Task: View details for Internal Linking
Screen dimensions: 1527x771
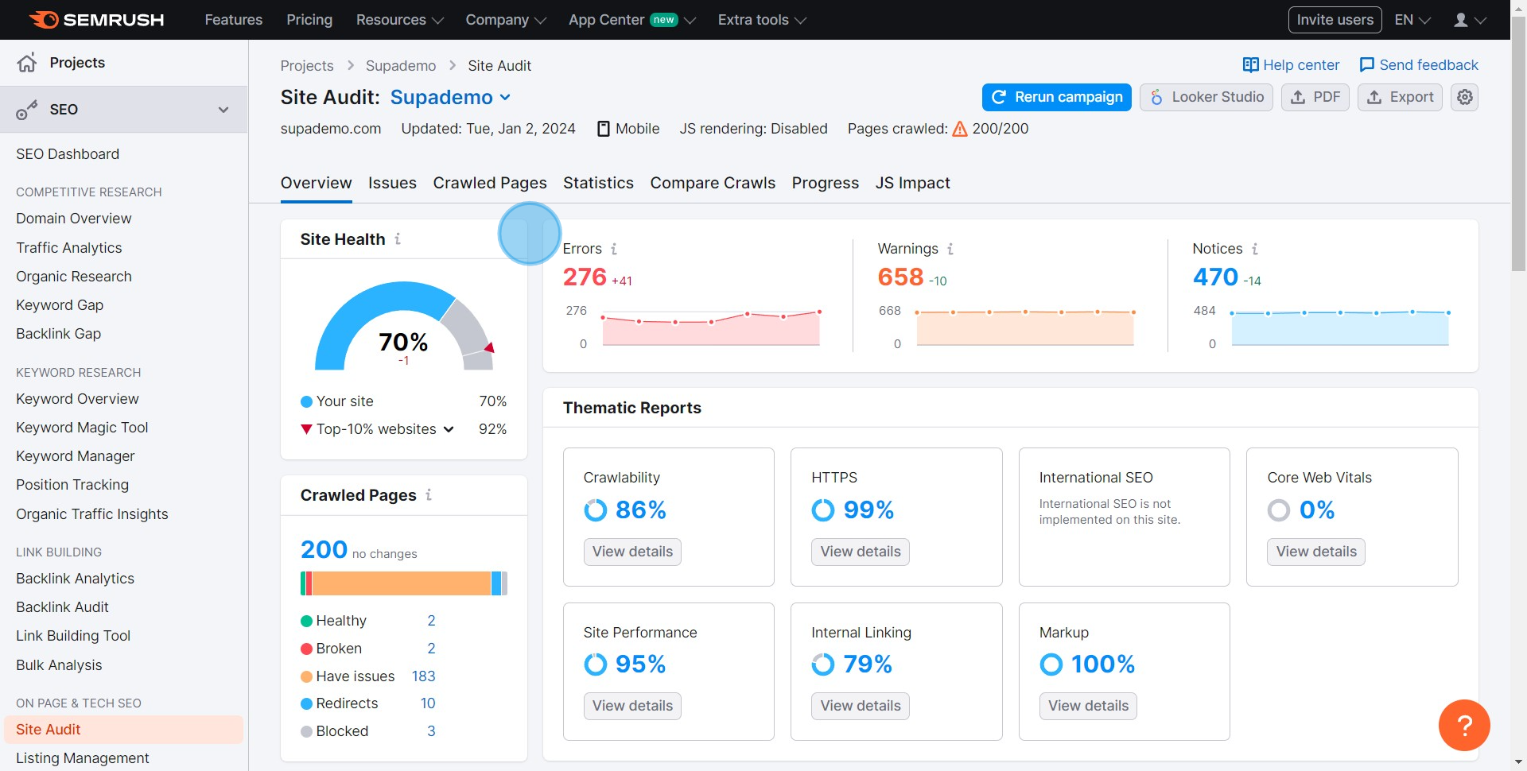Action: click(861, 706)
